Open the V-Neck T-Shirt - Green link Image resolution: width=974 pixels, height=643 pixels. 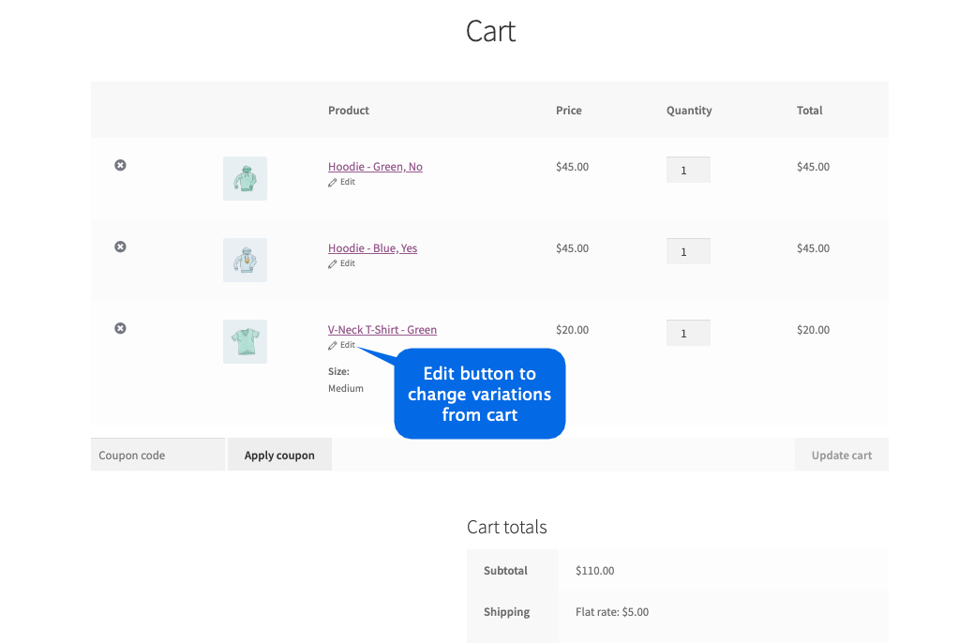pyautogui.click(x=382, y=330)
